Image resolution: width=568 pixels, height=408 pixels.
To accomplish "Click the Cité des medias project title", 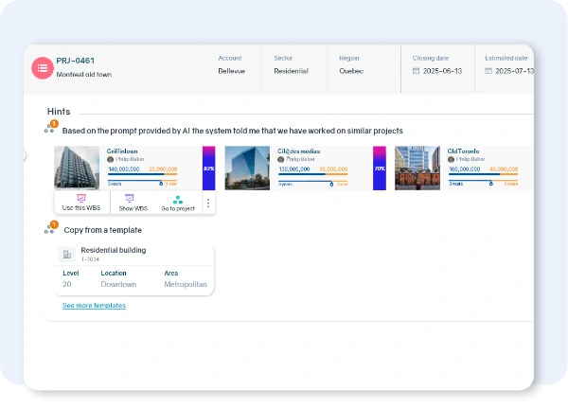I will click(x=297, y=150).
